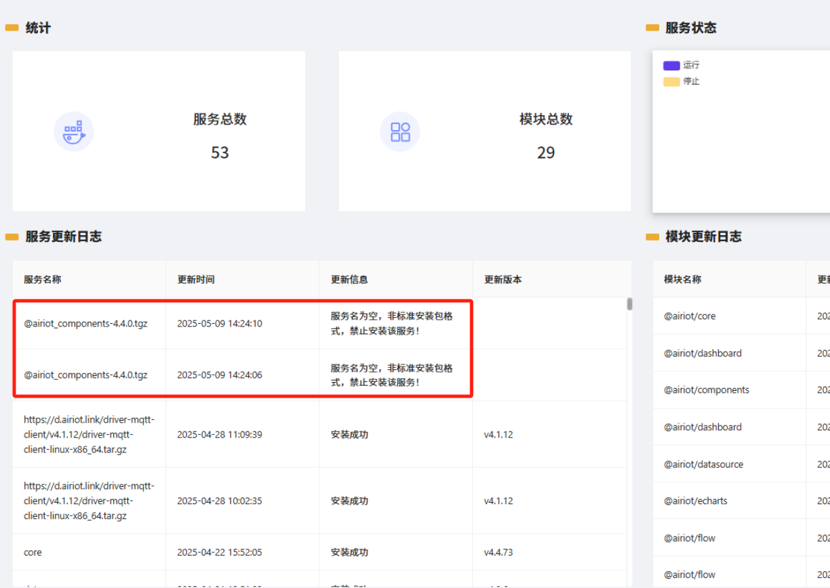Click the timestamp 2025-04-22 15:52:05

(220, 552)
